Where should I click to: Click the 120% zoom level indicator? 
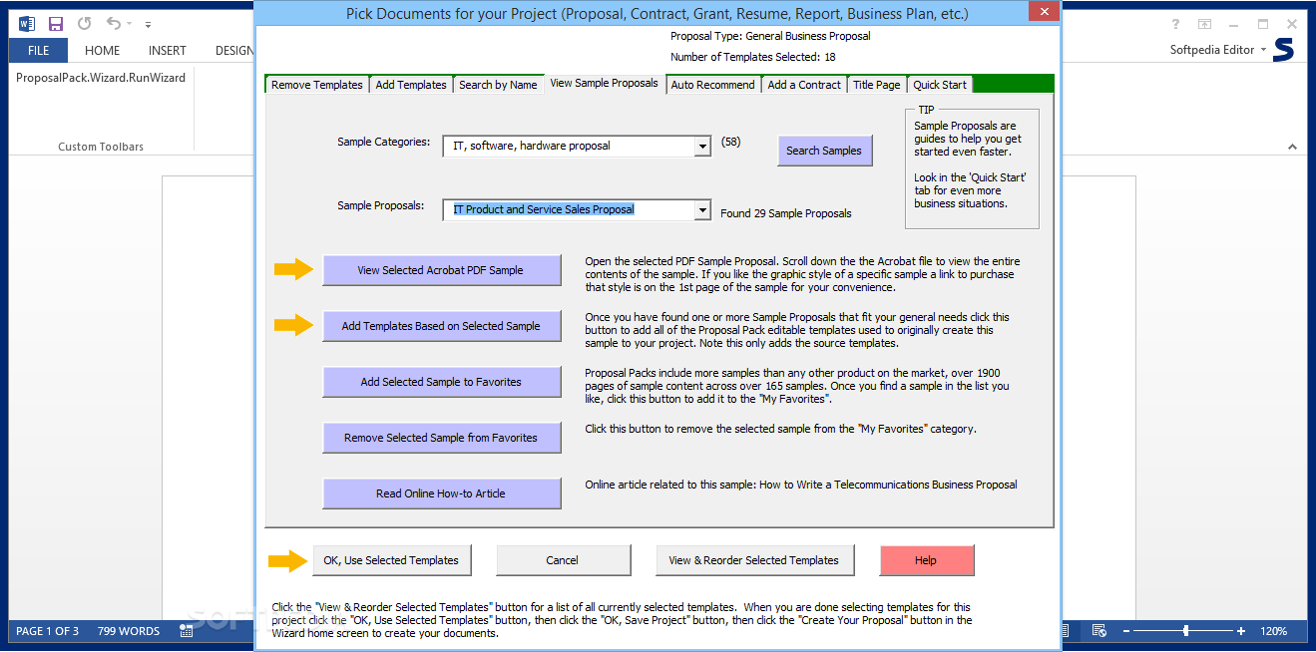click(1274, 631)
